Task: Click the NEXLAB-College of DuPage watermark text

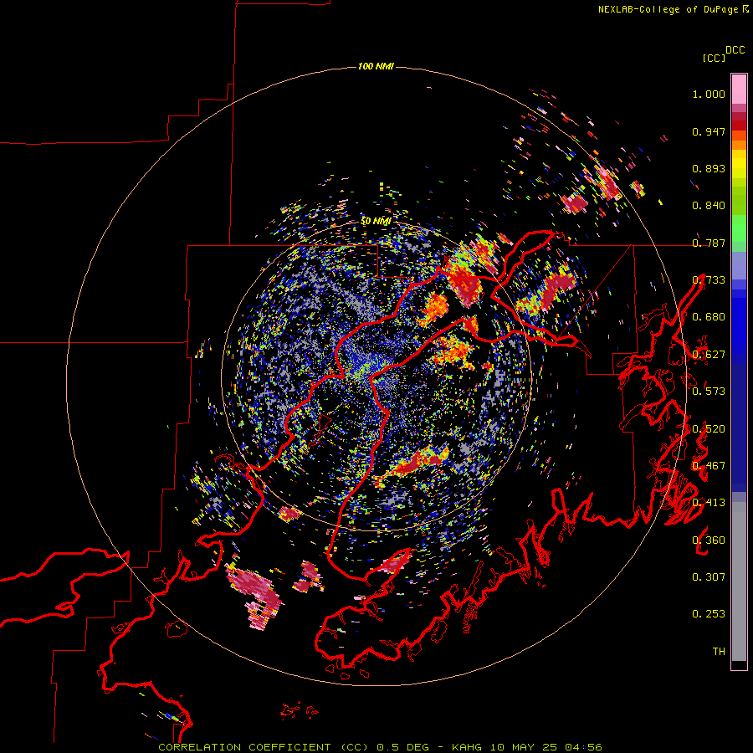Action: tap(673, 9)
